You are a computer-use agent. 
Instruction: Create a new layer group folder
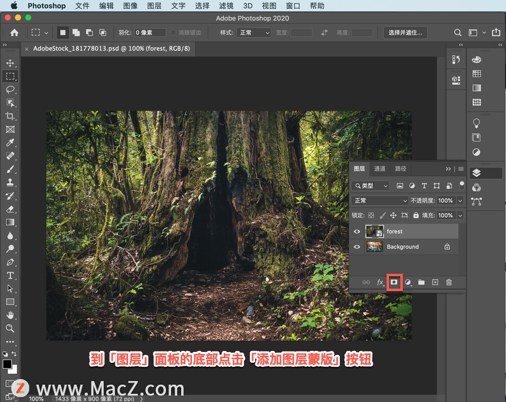[x=421, y=282]
